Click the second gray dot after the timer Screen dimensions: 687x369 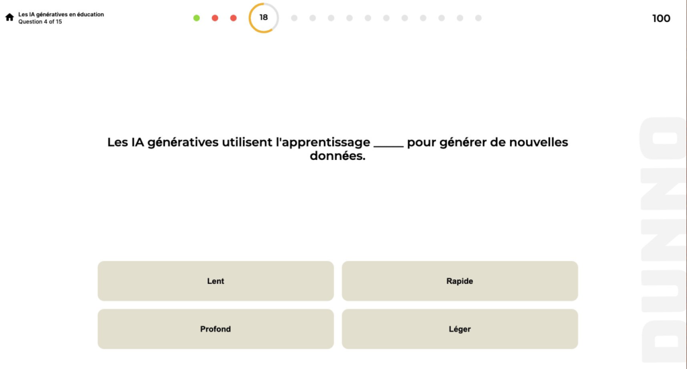pyautogui.click(x=313, y=18)
